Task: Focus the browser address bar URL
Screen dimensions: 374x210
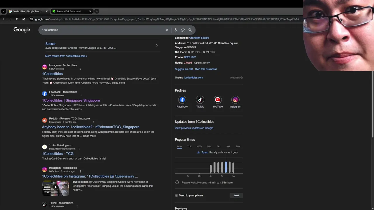Action: [x=168, y=19]
